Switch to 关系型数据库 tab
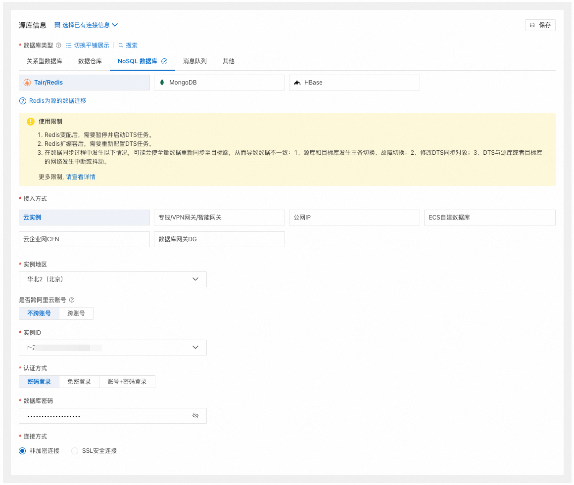The height and width of the screenshot is (485, 574). 45,61
